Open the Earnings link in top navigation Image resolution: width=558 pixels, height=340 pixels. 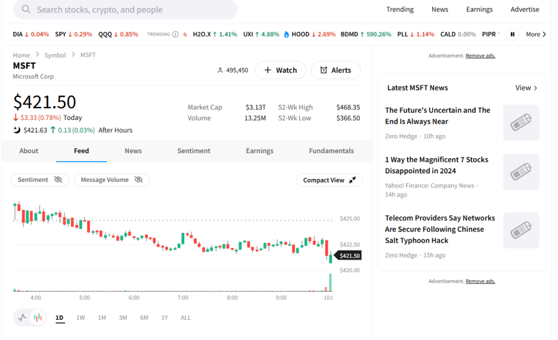click(x=480, y=9)
